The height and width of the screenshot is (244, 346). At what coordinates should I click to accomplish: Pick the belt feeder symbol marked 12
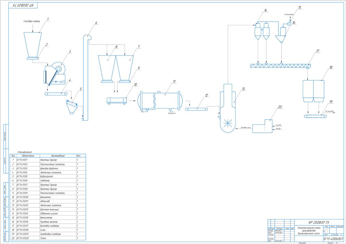point(197,109)
